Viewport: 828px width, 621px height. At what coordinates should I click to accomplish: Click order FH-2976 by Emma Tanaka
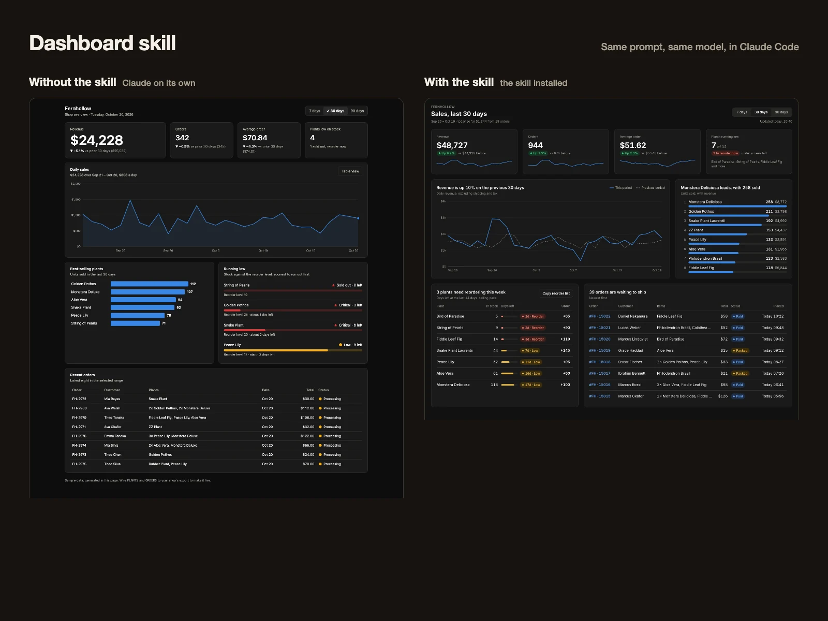tap(79, 436)
